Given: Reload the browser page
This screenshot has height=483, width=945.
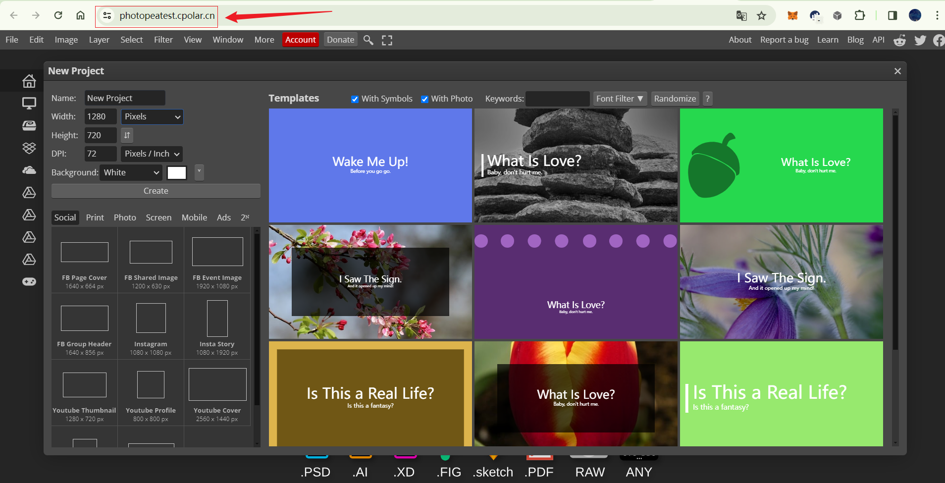Looking at the screenshot, I should click(58, 15).
